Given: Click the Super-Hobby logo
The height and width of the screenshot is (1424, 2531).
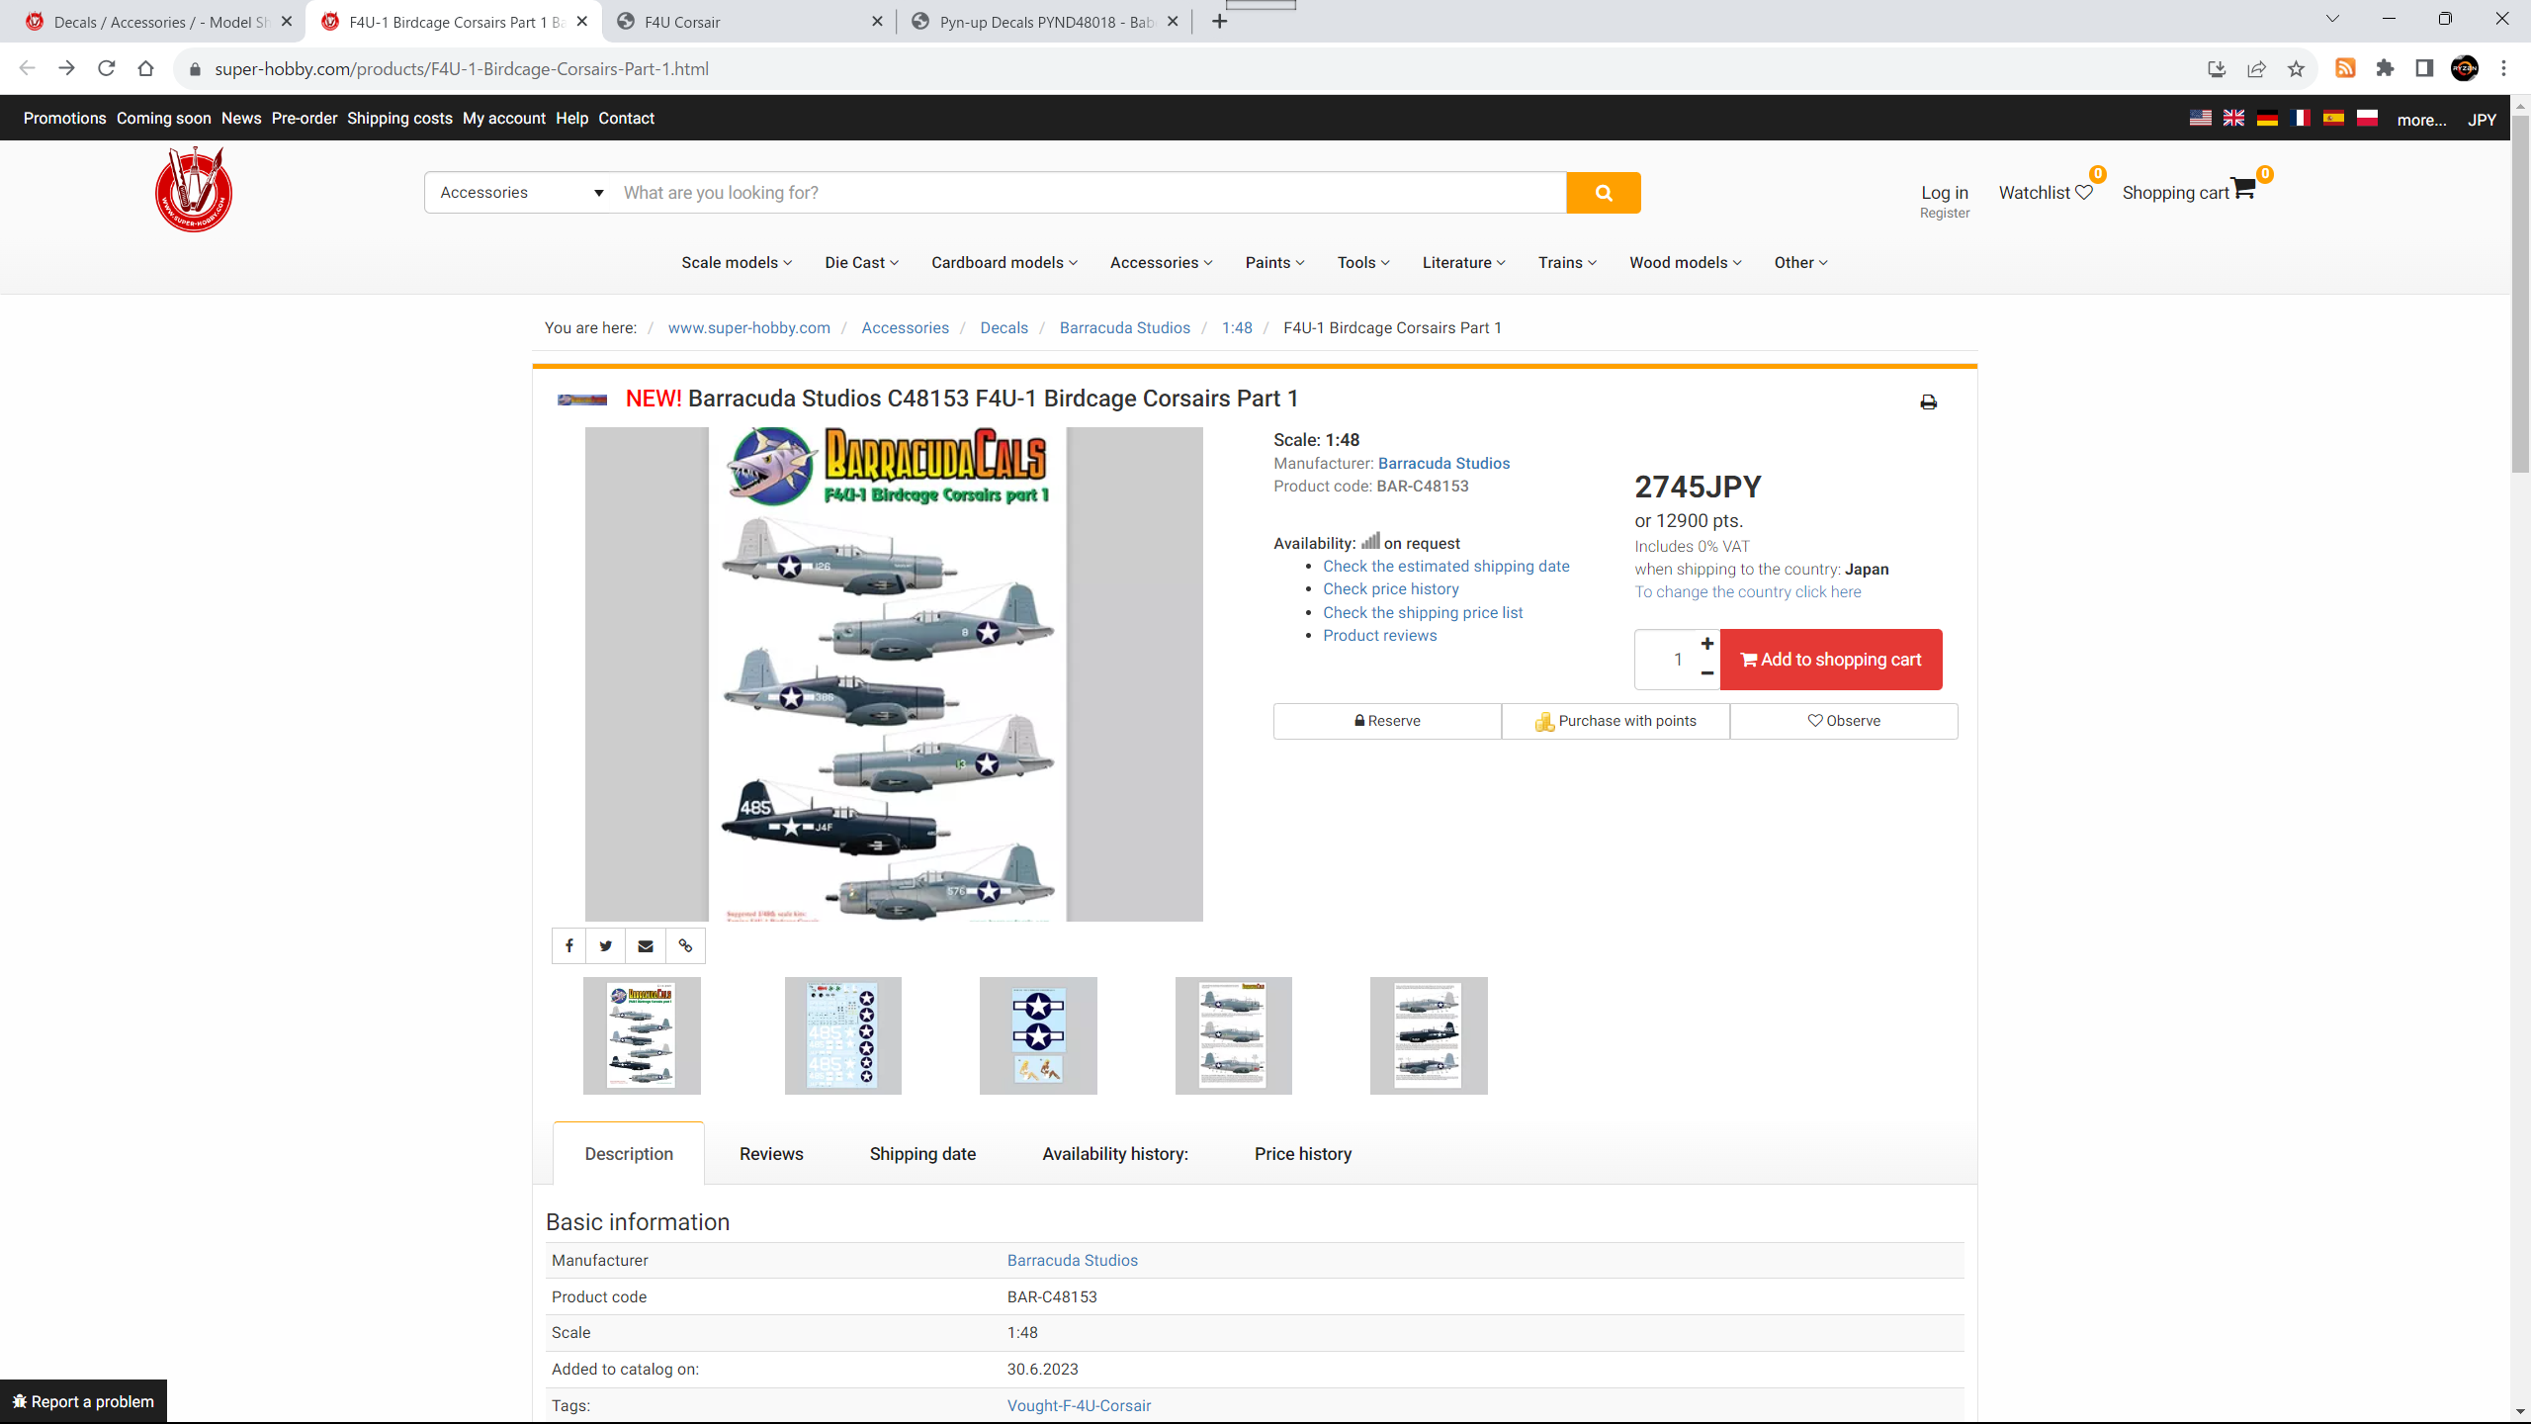Looking at the screenshot, I should click(194, 190).
